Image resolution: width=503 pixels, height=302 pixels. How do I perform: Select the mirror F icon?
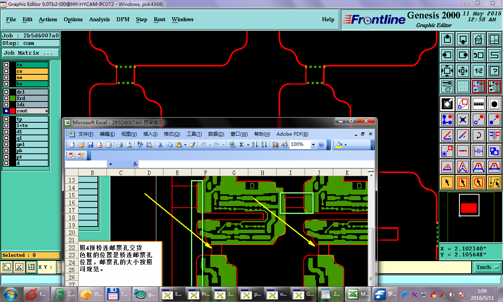click(x=494, y=135)
